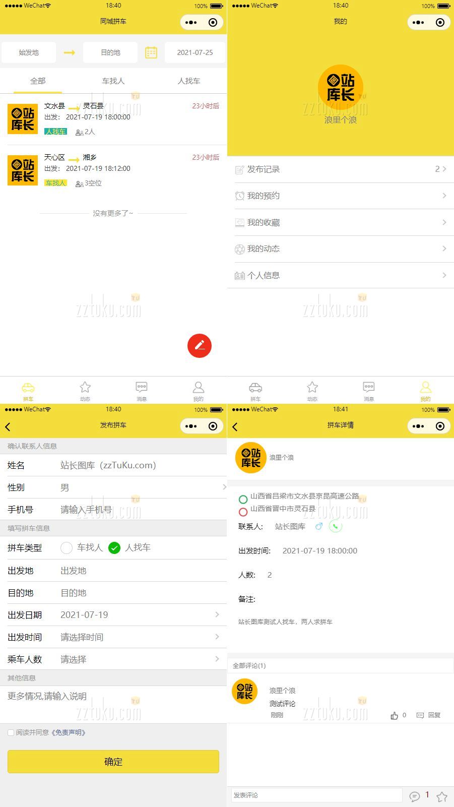454x807 pixels.
Task: Open 动态 star tab in home screen's bottom bar
Action: [85, 391]
